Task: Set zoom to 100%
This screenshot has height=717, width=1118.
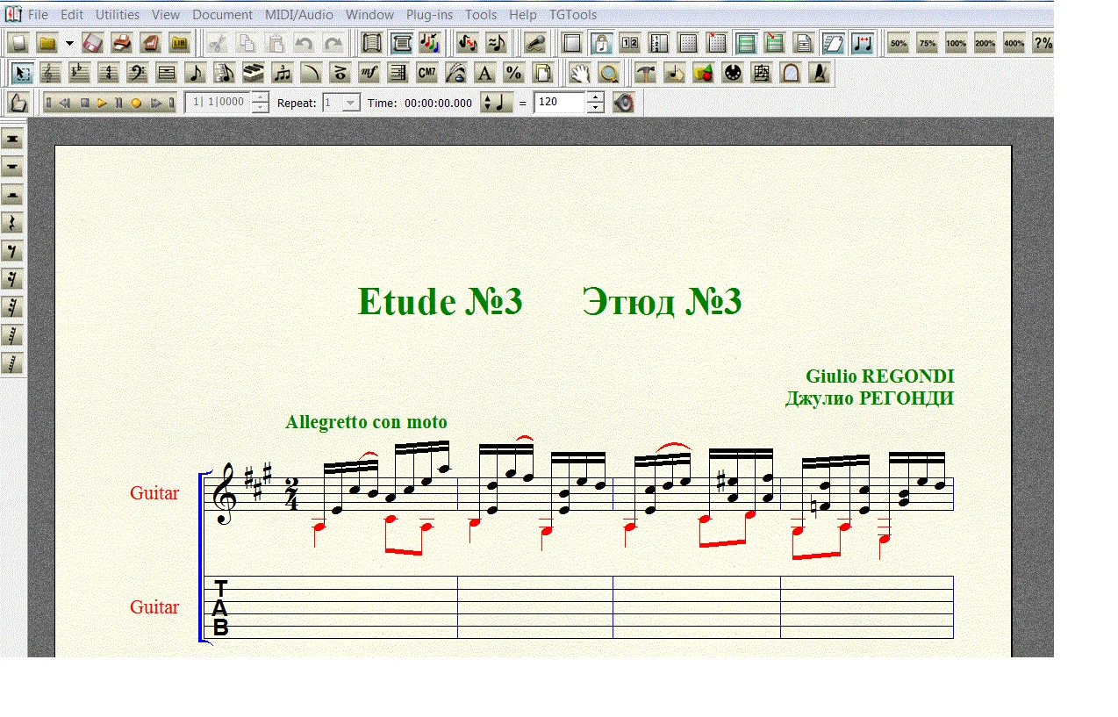Action: pos(957,42)
